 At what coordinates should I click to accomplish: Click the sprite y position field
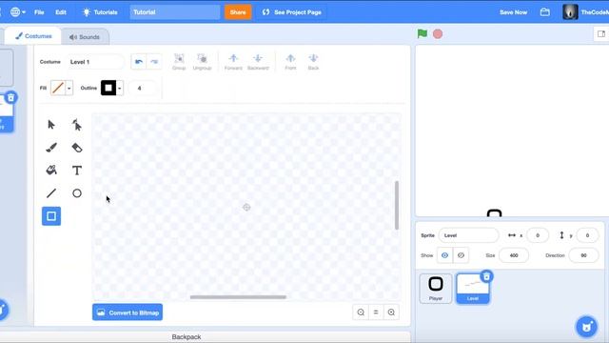click(x=587, y=235)
